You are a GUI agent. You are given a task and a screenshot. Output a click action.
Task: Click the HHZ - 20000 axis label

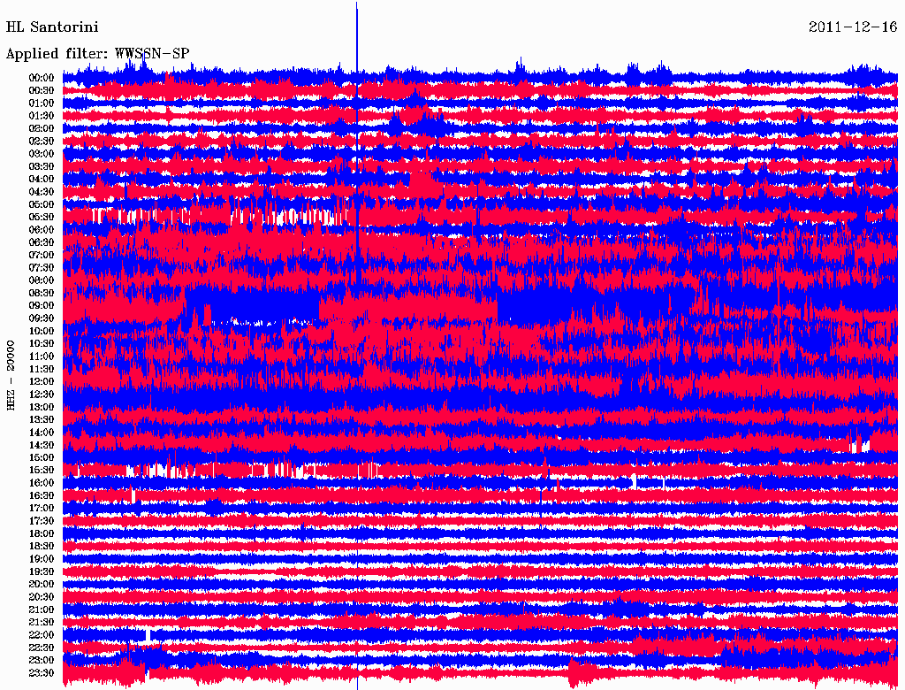click(11, 374)
